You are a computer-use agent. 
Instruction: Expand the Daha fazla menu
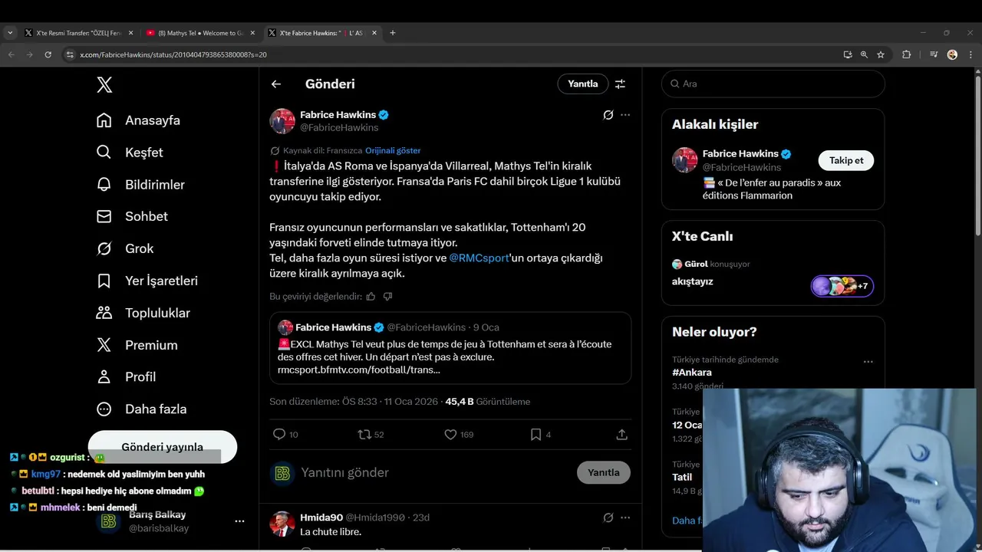(141, 409)
